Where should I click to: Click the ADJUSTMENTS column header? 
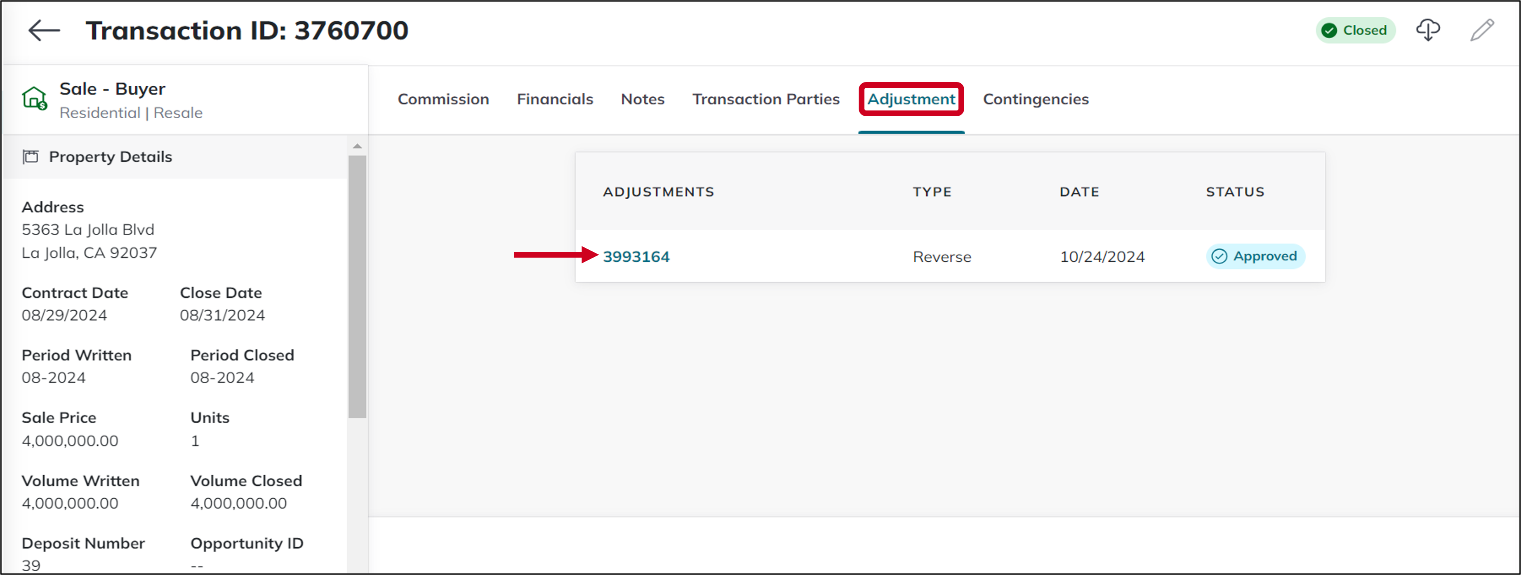pos(658,191)
